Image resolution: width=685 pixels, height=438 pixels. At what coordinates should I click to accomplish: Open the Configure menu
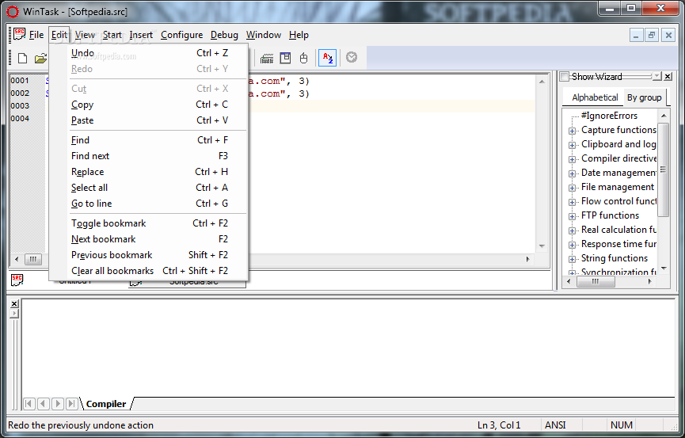coord(181,35)
